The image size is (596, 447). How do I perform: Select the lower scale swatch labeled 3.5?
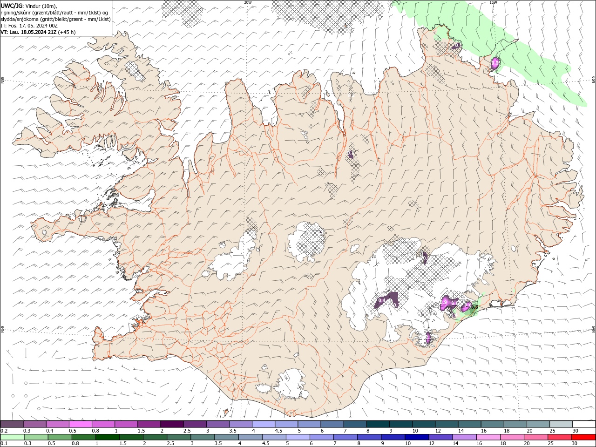pyautogui.click(x=226, y=437)
